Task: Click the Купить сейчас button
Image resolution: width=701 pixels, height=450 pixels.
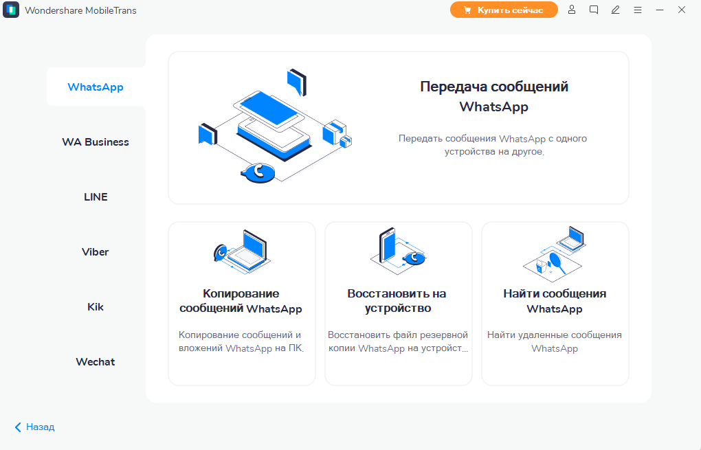Action: (x=504, y=10)
